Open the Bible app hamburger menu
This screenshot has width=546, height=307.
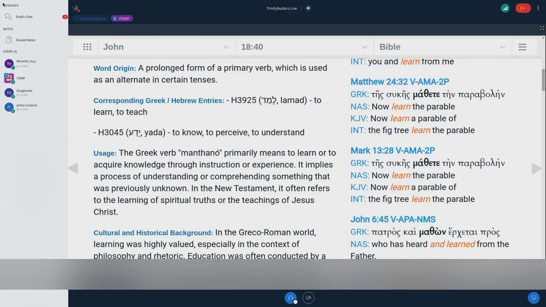522,47
